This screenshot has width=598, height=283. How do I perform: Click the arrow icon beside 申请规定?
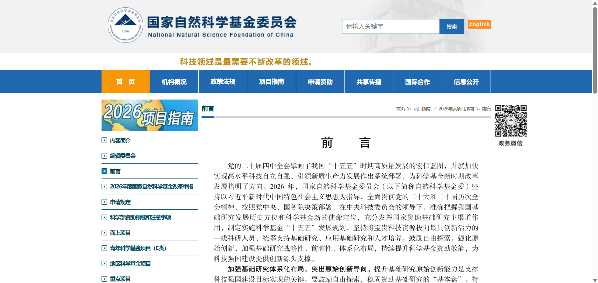coord(104,202)
